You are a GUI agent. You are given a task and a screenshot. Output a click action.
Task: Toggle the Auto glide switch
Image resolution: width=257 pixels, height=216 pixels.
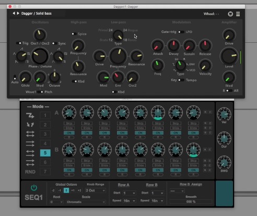tap(15, 77)
